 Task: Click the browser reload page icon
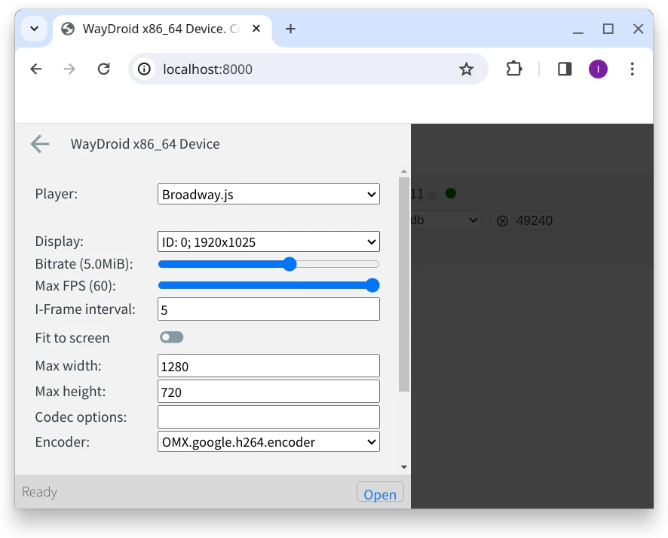click(104, 69)
